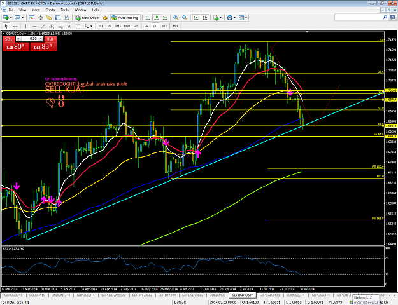This screenshot has height=305, width=398.
Task: Click the search magnifier icon
Action: 385,18
